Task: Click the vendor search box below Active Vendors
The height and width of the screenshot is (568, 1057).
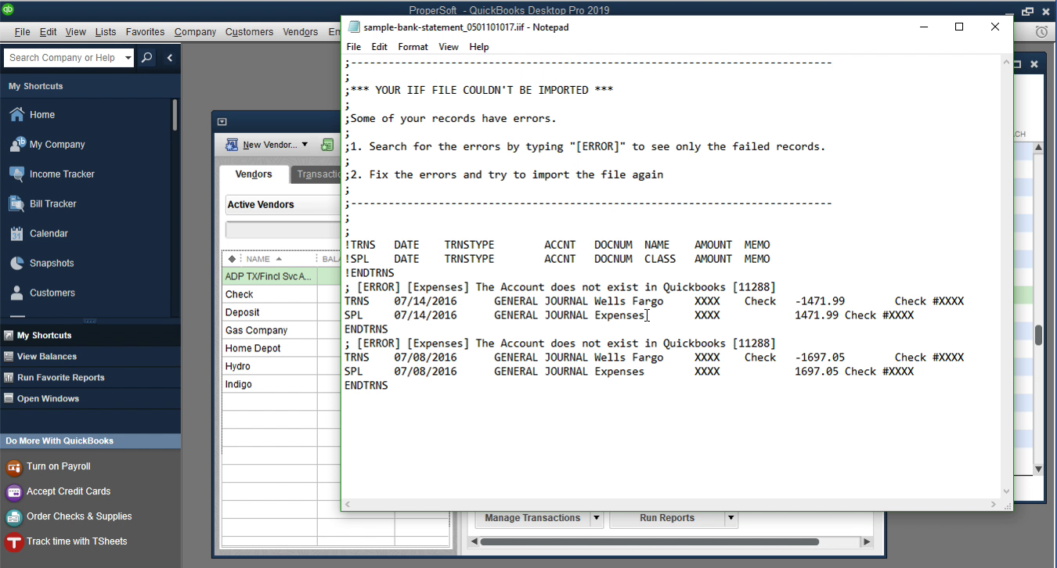Action: click(x=283, y=230)
